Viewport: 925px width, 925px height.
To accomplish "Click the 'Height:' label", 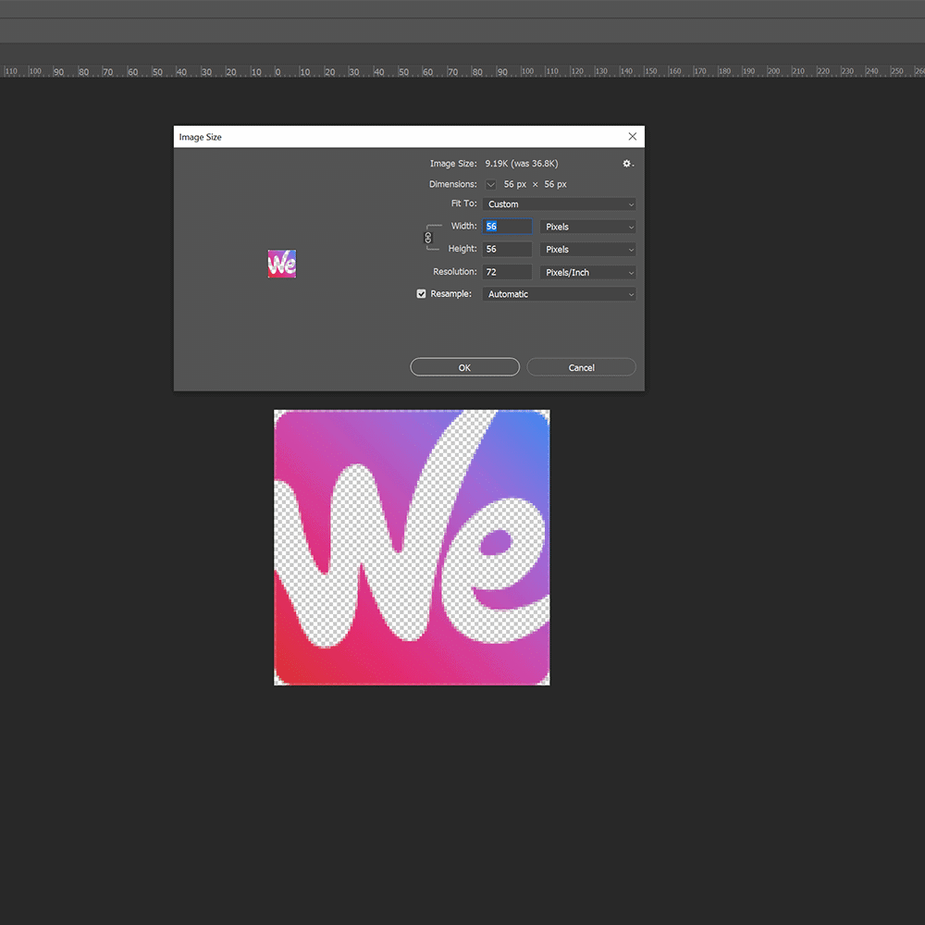I will [462, 249].
